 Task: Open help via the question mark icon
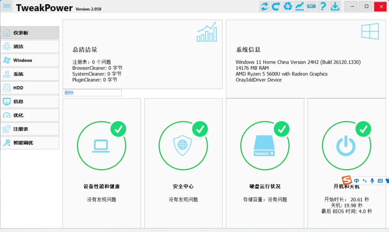point(323,6)
